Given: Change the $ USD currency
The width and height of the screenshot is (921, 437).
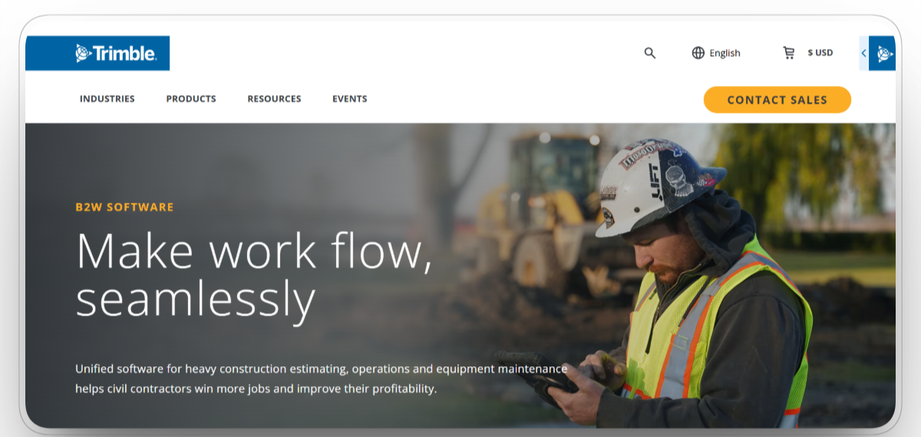Looking at the screenshot, I should pos(820,53).
